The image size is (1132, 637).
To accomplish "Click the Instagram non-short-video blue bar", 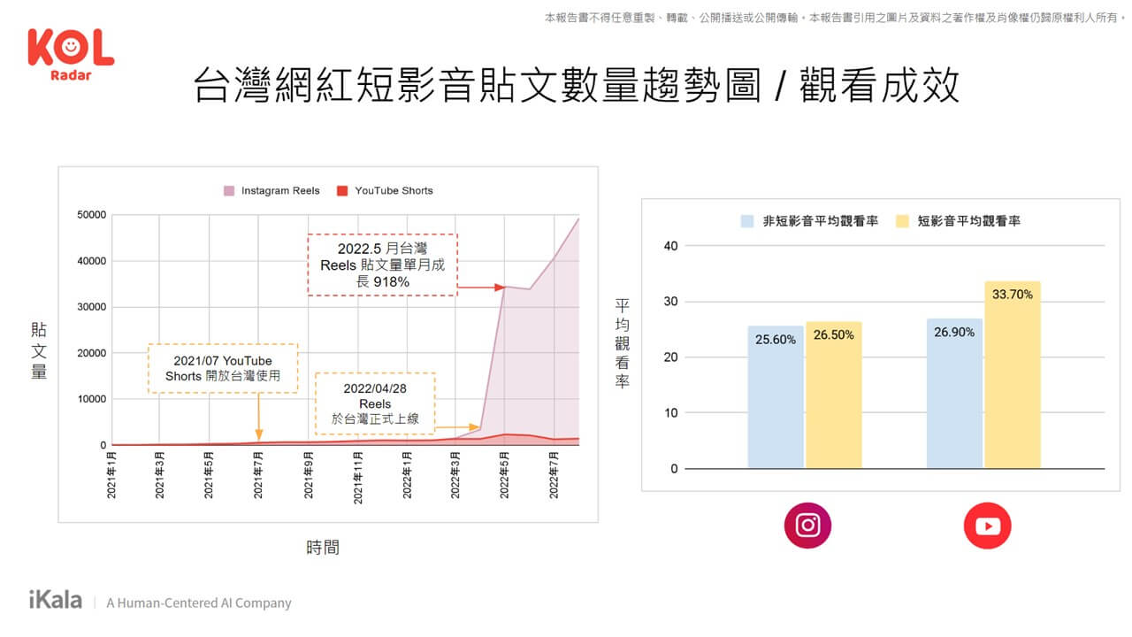I will tap(776, 397).
